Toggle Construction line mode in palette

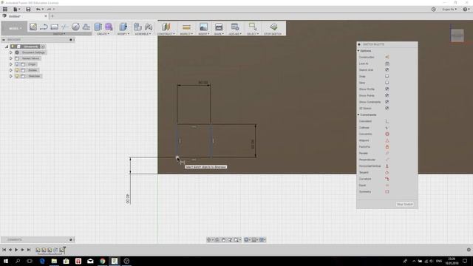[x=387, y=57]
